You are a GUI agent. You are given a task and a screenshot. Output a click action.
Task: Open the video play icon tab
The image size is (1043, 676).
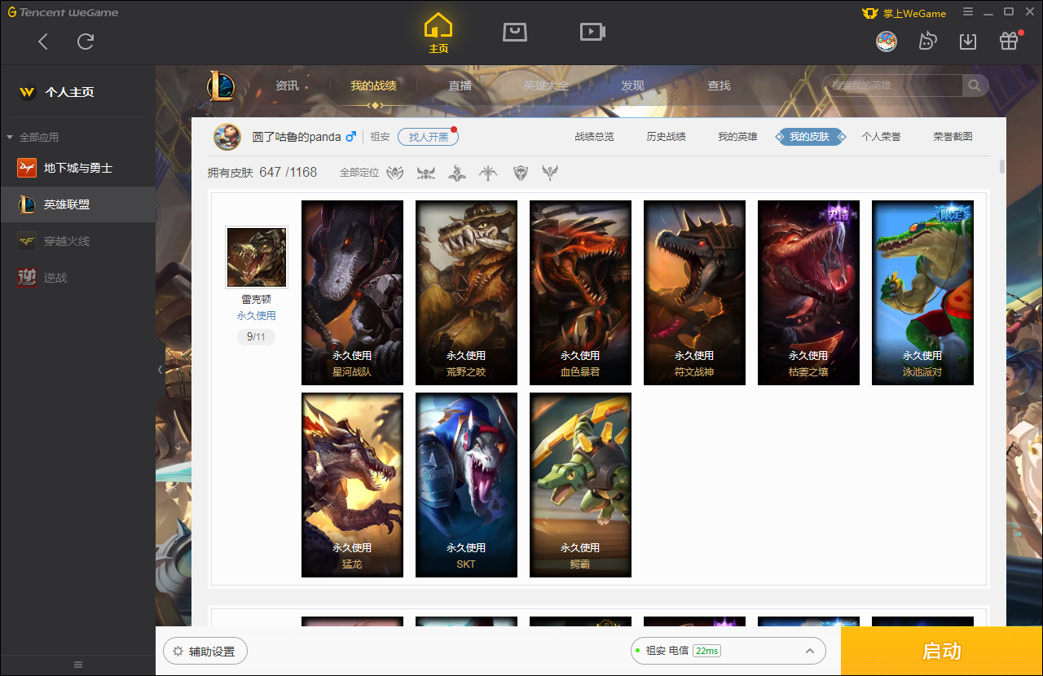click(x=592, y=32)
